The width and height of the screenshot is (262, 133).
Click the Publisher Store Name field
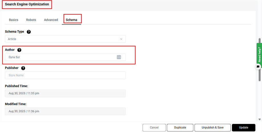pos(65,75)
